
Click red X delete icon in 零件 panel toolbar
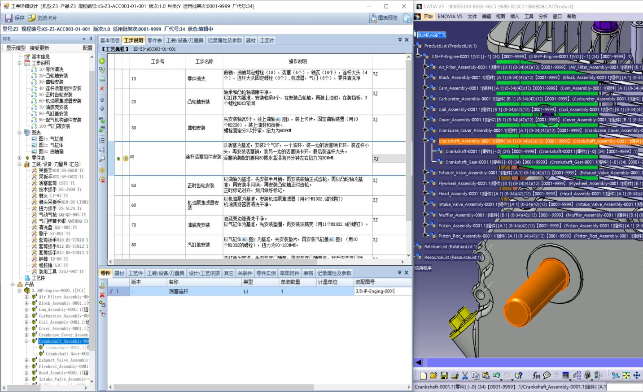pos(102,295)
